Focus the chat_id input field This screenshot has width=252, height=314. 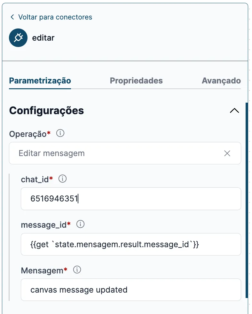click(131, 199)
